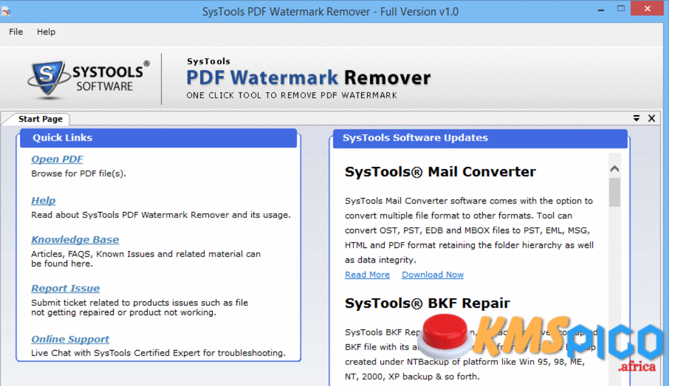
Task: Select the Start Page tab
Action: 40,119
